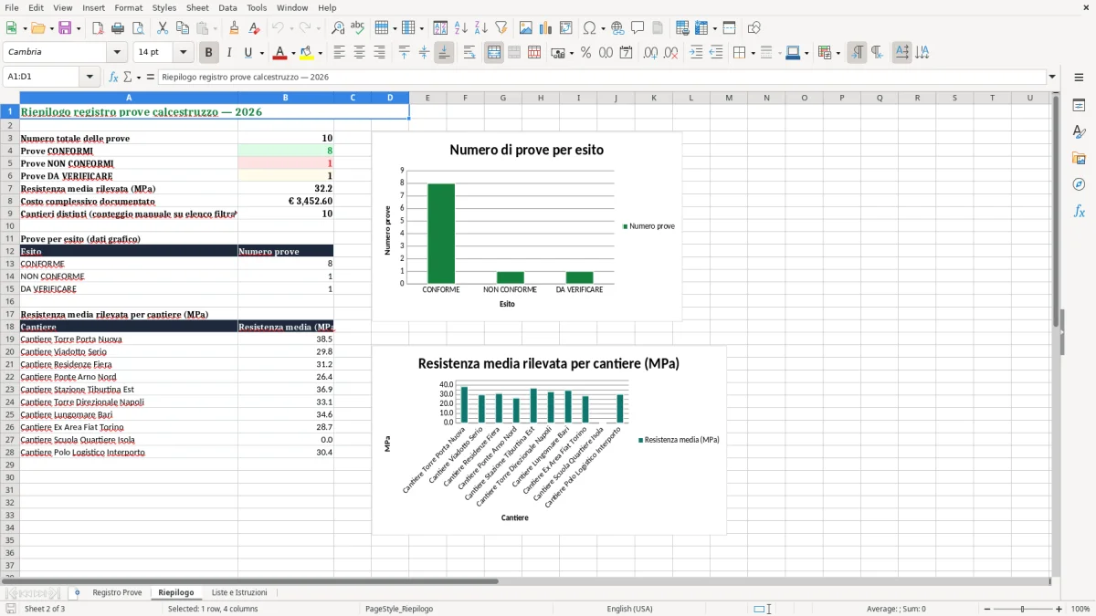Image resolution: width=1096 pixels, height=616 pixels.
Task: Set right-to-left text direction
Action: [877, 53]
